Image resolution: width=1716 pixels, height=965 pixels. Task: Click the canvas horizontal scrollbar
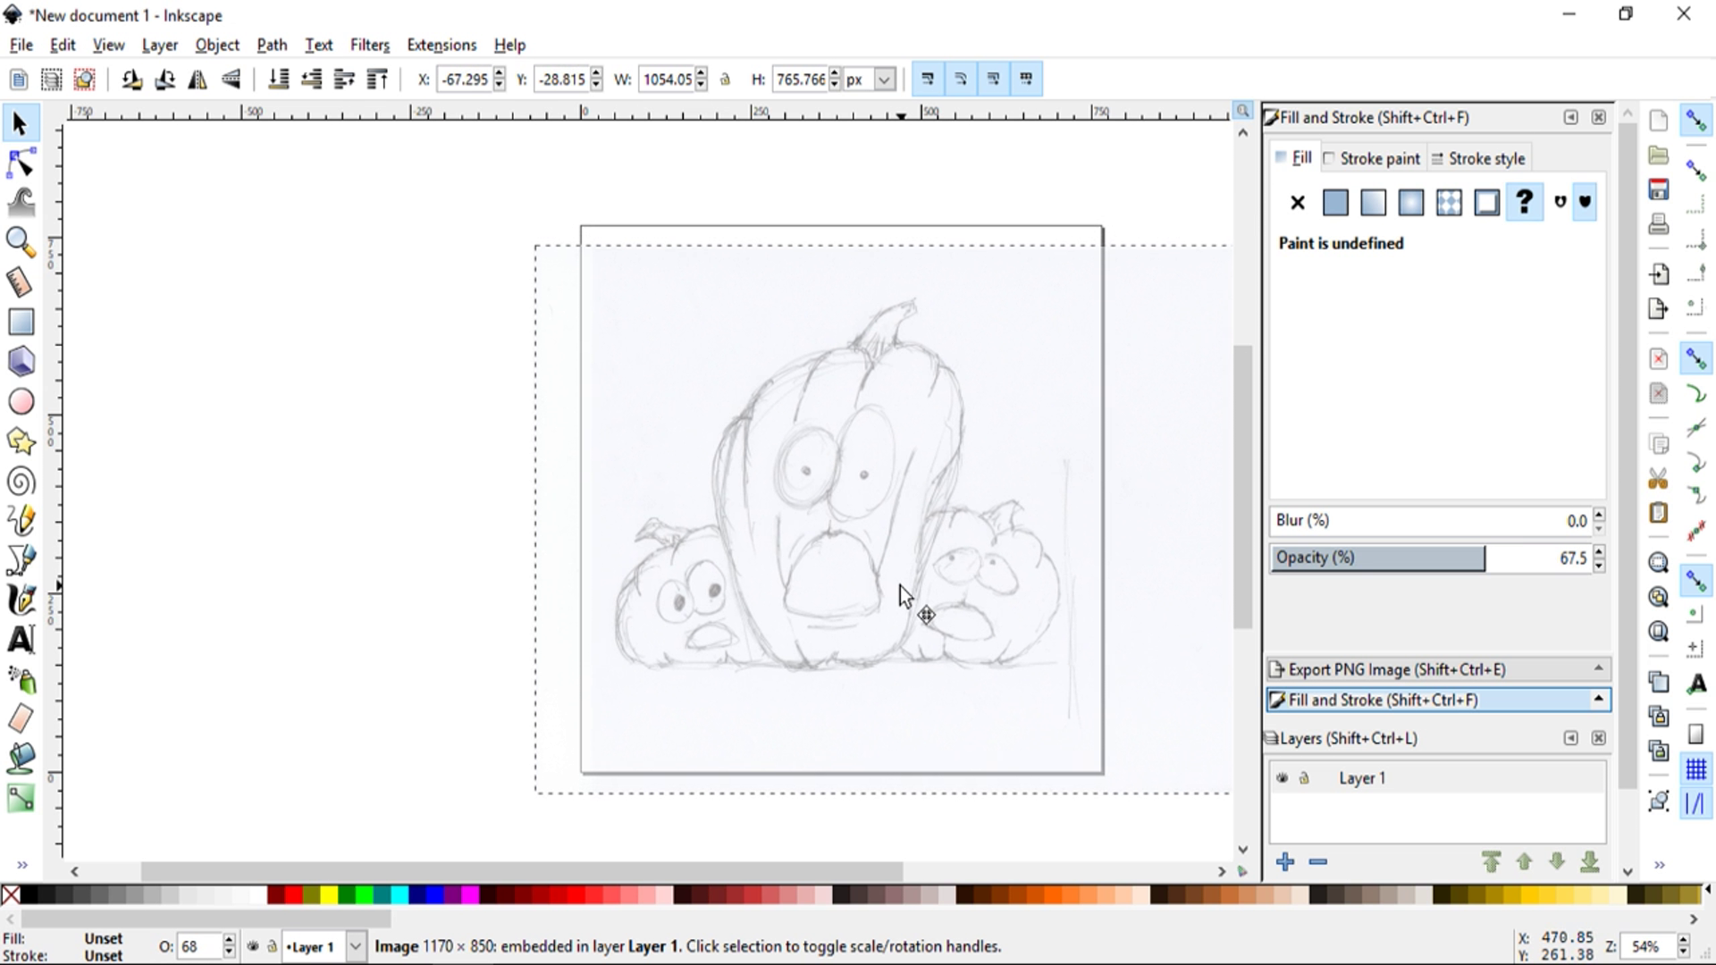point(521,870)
